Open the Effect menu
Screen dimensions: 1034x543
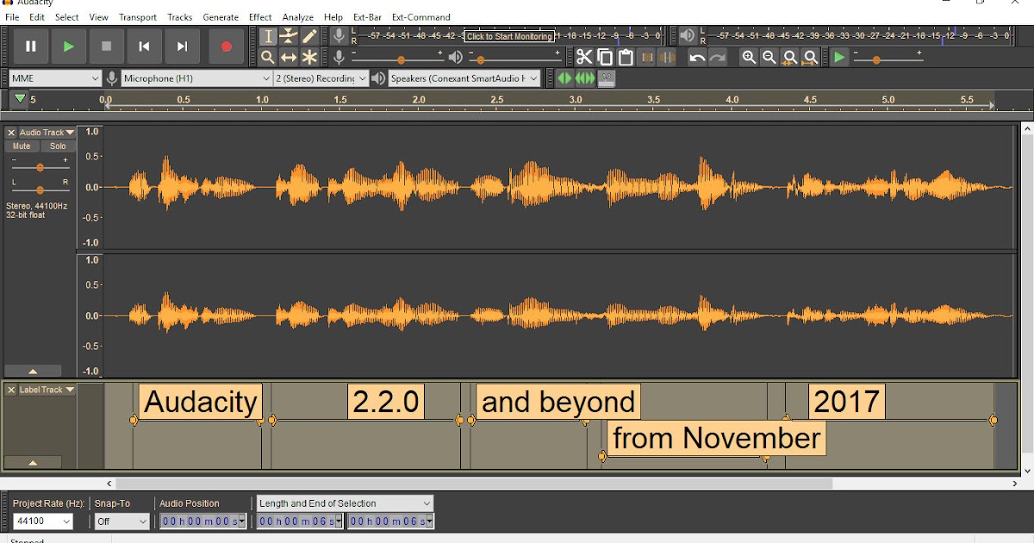coord(259,16)
